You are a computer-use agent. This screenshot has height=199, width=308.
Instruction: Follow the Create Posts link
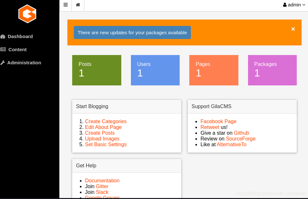(100, 133)
